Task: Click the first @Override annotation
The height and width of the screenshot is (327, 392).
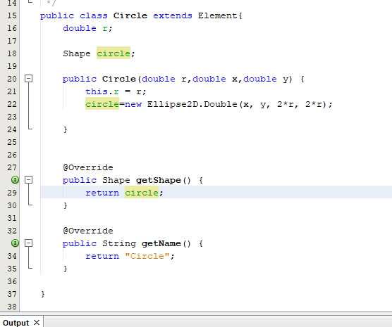Action: click(88, 167)
